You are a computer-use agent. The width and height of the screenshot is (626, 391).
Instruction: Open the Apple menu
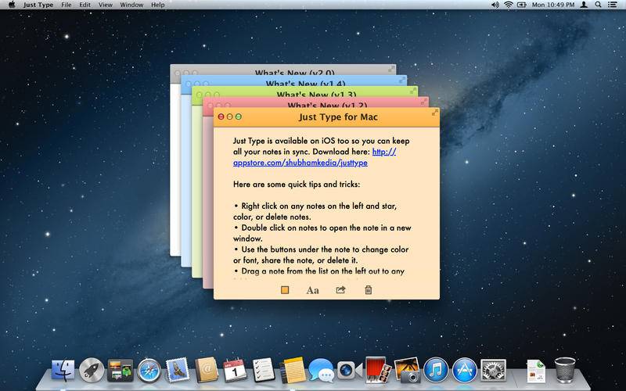point(12,5)
